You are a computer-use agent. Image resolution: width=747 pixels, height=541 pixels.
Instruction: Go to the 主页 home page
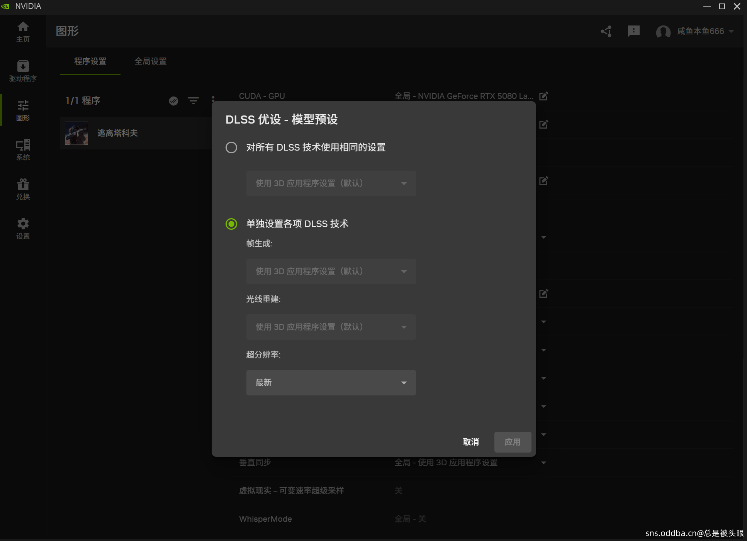click(x=23, y=32)
